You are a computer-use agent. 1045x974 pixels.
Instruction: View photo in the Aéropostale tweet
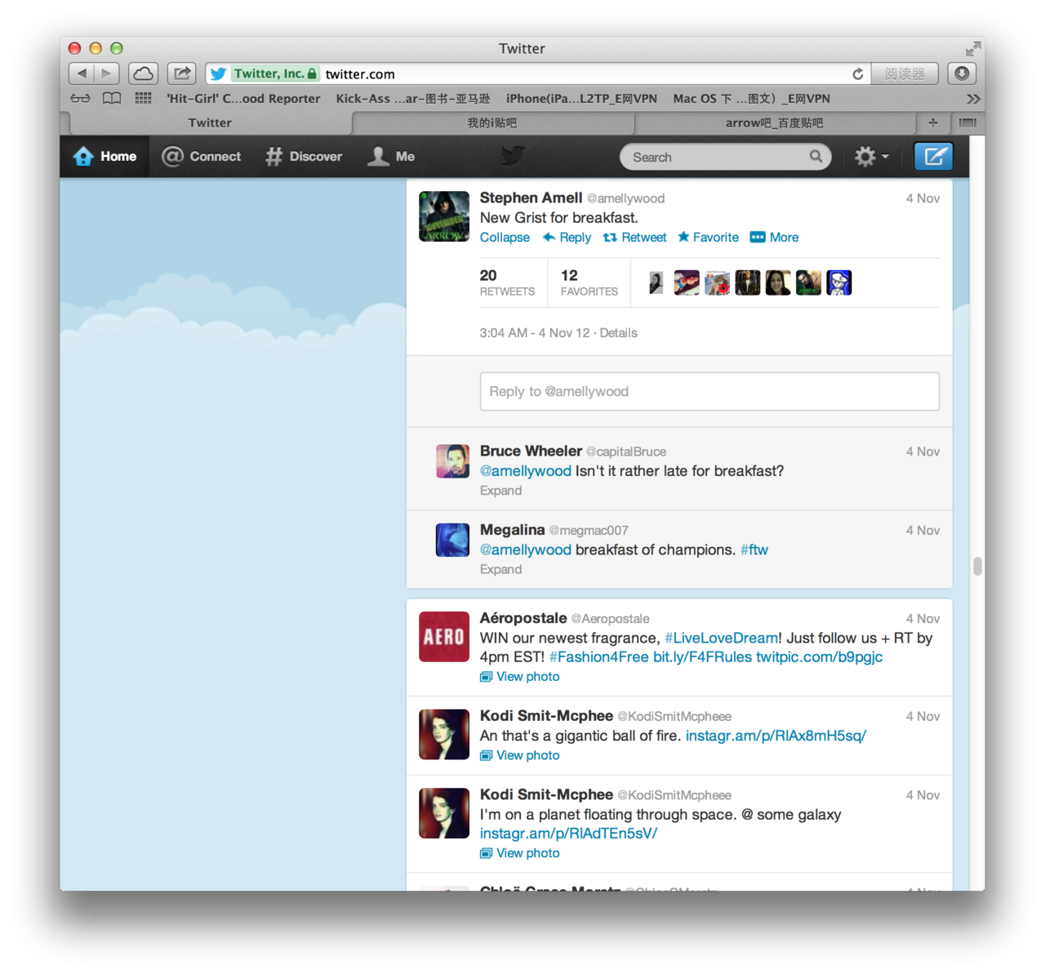point(520,677)
